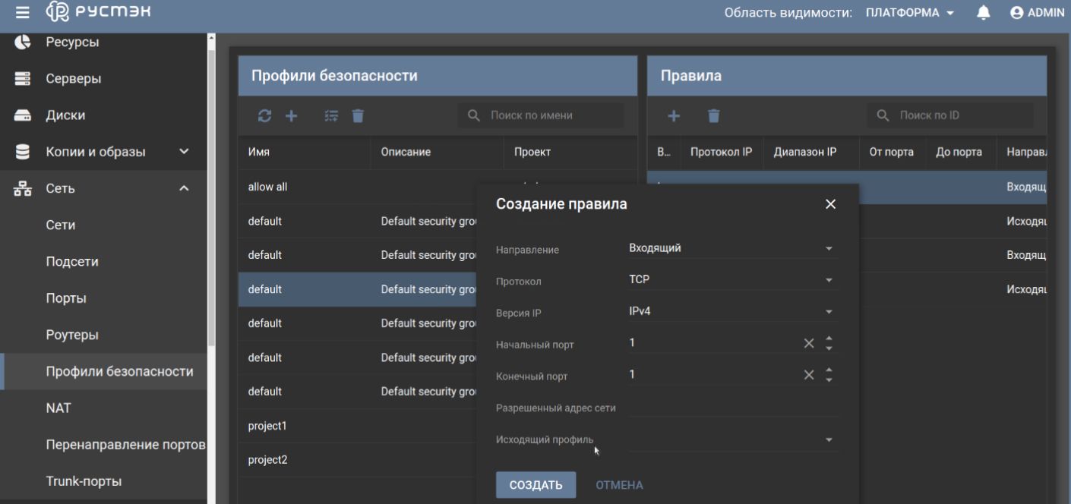This screenshot has width=1071, height=504.
Task: Click ОТМЕНА to cancel rule creation
Action: tap(619, 485)
